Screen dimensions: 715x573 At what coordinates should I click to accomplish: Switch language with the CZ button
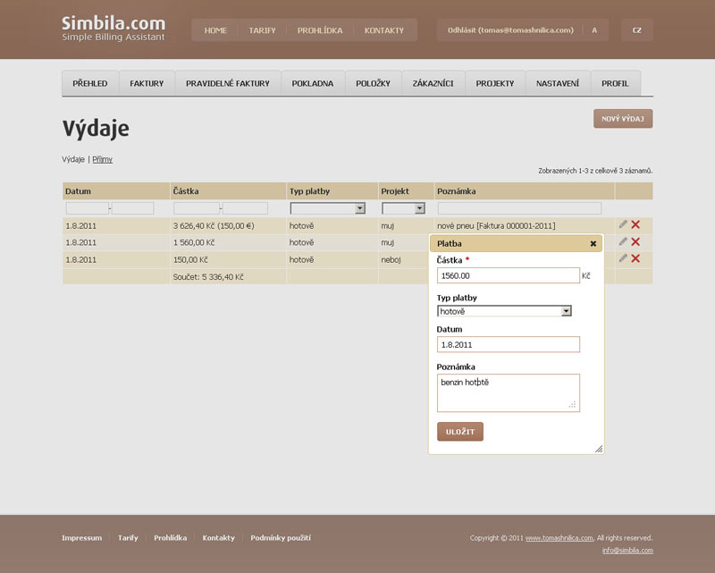tap(636, 30)
